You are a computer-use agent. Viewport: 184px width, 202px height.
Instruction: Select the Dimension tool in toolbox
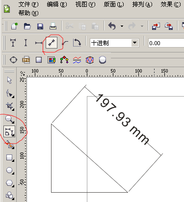(x=9, y=131)
